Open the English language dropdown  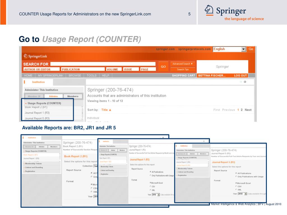click(x=229, y=49)
